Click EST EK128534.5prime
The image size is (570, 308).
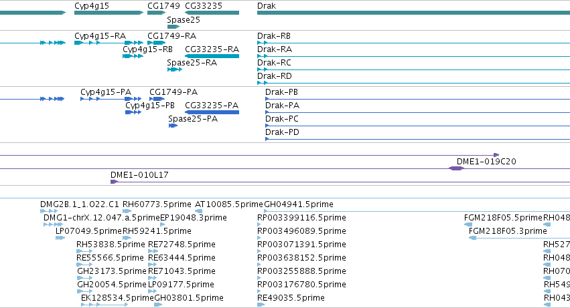tap(117, 299)
